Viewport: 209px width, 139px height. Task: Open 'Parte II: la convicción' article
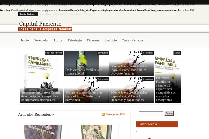84,96
